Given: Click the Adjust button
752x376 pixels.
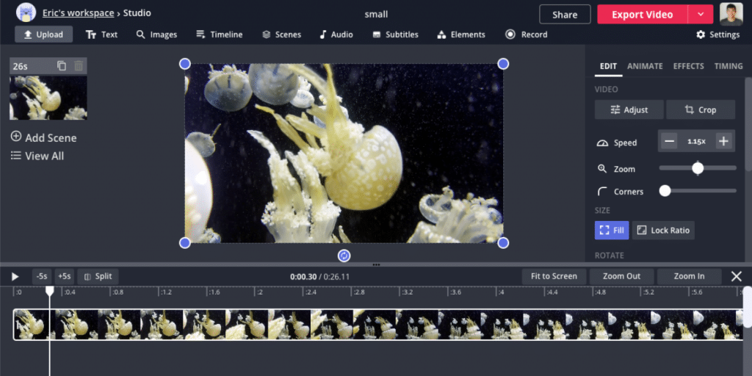Looking at the screenshot, I should point(629,110).
